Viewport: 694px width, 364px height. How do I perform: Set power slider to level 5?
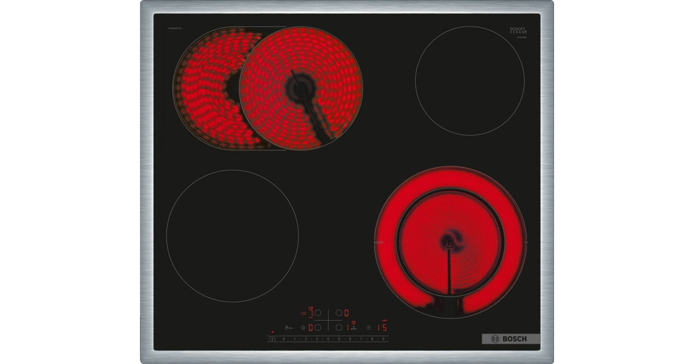pyautogui.click(x=339, y=339)
